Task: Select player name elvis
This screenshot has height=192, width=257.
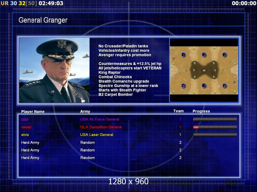Action: point(25,135)
